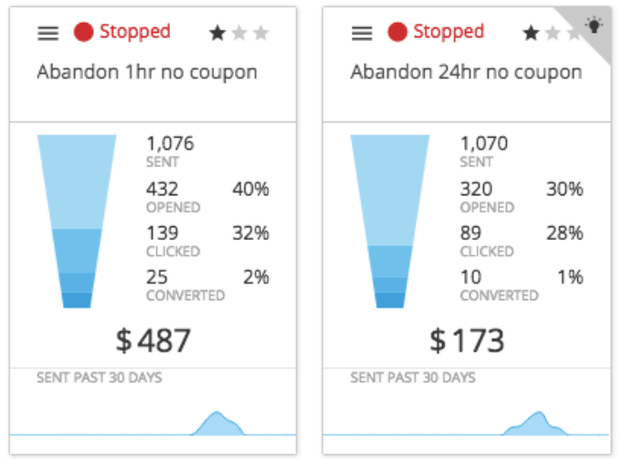Set first star on Abandon 24hr card

click(x=531, y=33)
